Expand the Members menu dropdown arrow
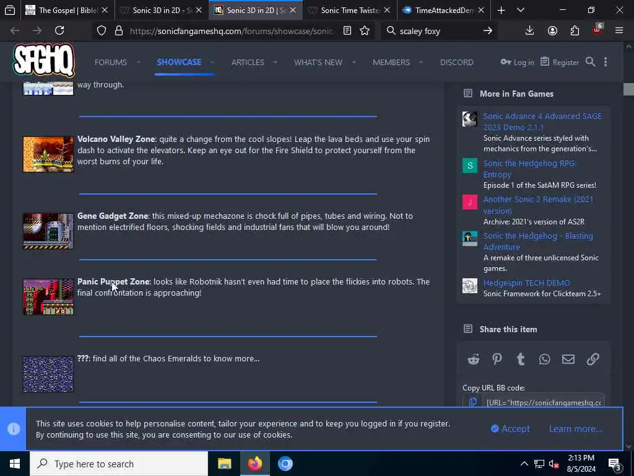634x476 pixels. (420, 63)
